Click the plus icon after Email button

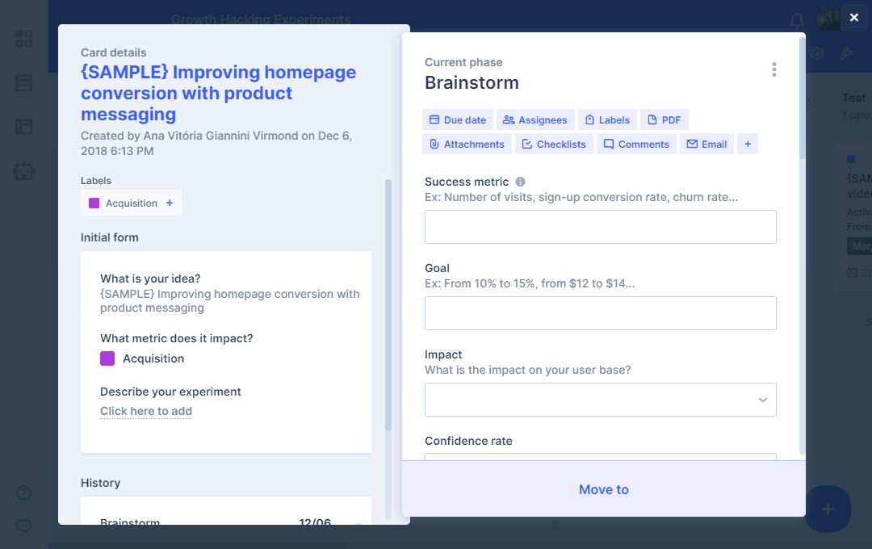[748, 144]
